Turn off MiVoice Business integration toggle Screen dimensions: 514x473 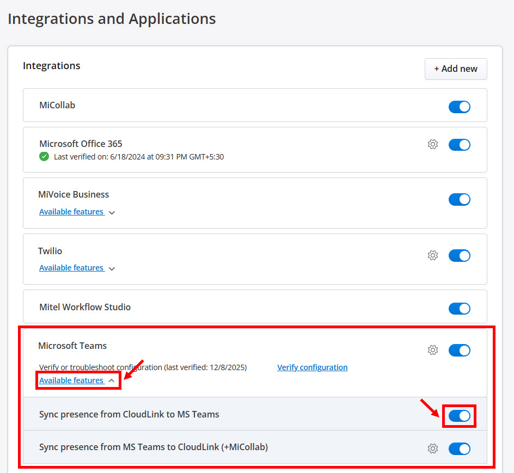point(459,199)
